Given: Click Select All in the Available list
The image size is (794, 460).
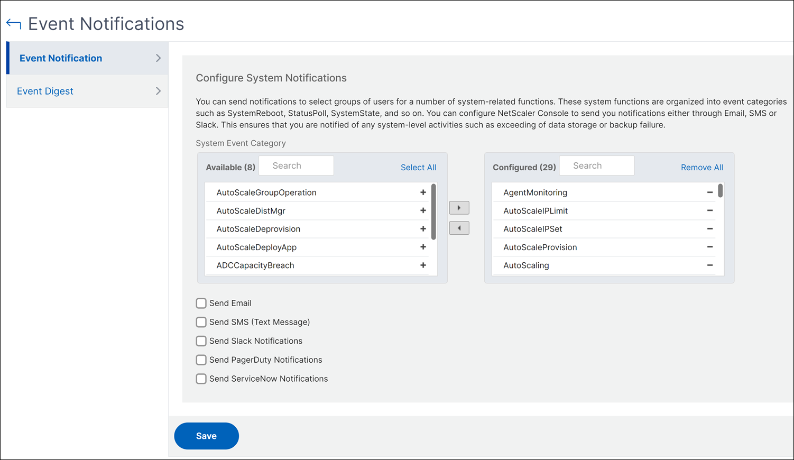Looking at the screenshot, I should point(418,168).
